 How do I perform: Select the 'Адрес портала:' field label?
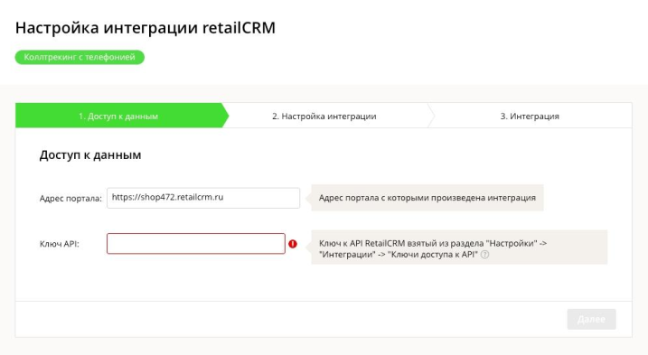[x=70, y=199]
